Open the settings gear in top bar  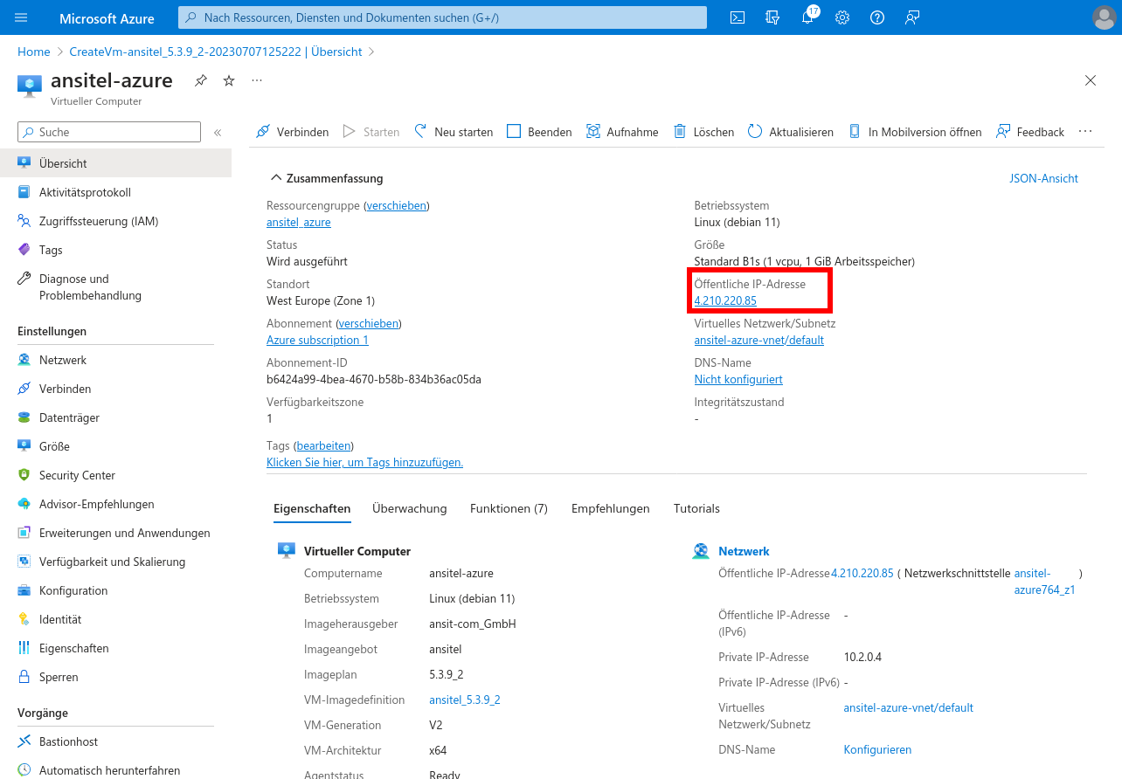point(842,17)
